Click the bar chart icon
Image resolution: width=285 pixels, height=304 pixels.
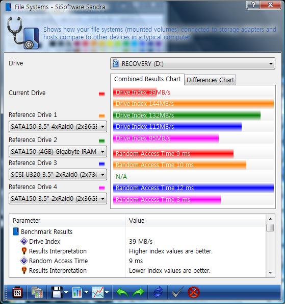pyautogui.click(x=77, y=292)
